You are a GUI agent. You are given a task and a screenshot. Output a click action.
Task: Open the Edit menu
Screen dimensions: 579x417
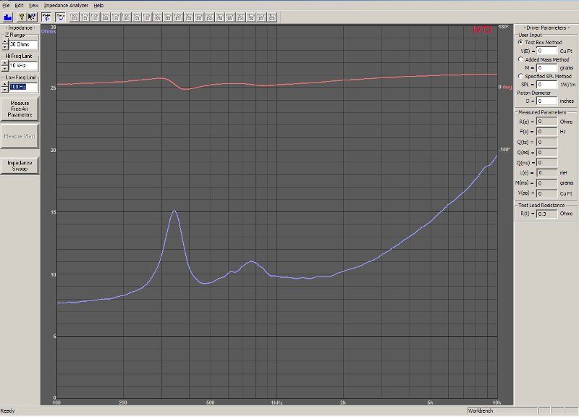(x=20, y=6)
